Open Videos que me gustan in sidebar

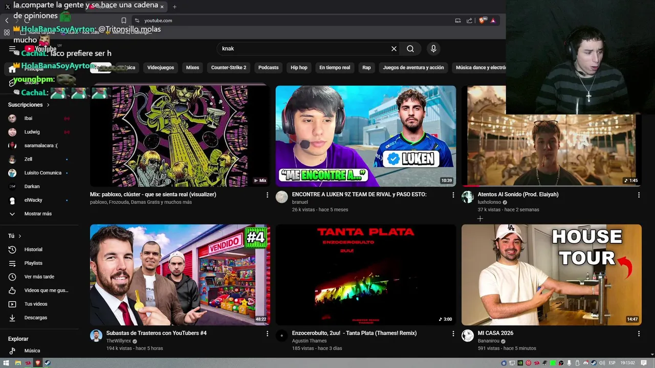tap(39, 290)
